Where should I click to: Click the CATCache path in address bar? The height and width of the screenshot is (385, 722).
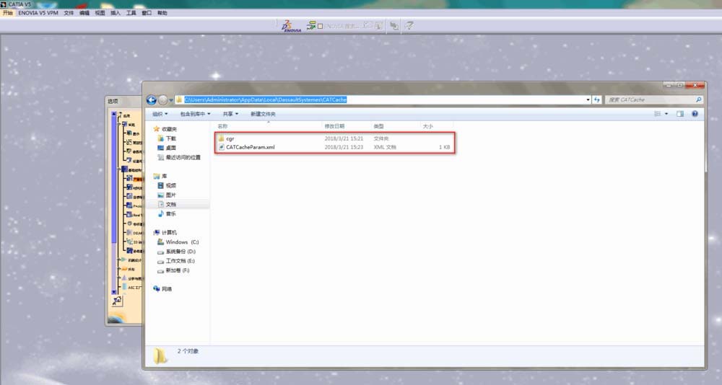(x=265, y=99)
